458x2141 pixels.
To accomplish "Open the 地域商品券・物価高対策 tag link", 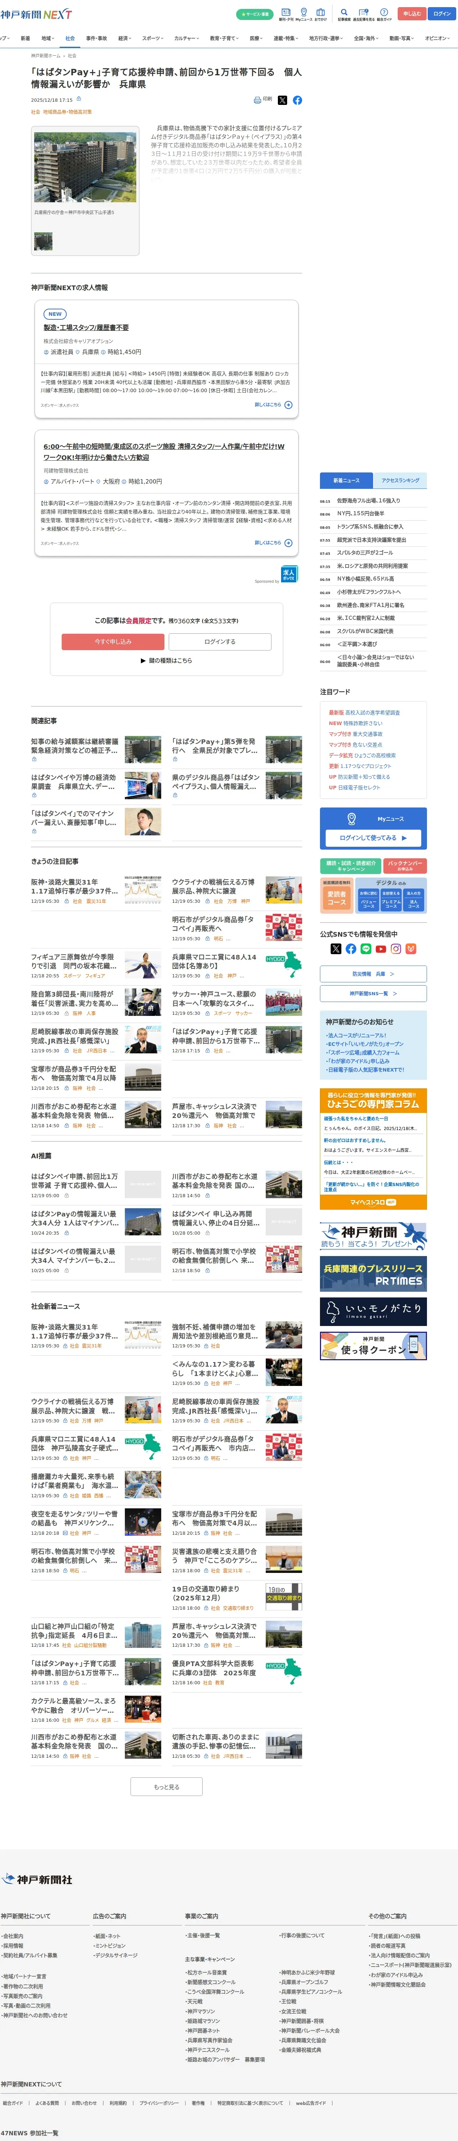I will pos(67,111).
